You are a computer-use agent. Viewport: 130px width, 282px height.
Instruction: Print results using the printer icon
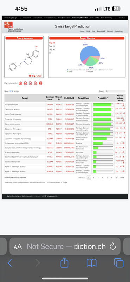(x=41, y=83)
